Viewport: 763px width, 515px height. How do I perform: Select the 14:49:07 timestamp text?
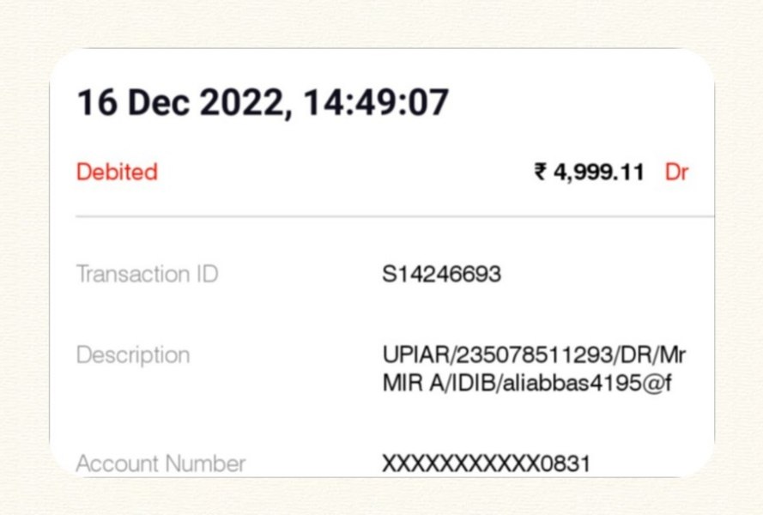tap(376, 103)
